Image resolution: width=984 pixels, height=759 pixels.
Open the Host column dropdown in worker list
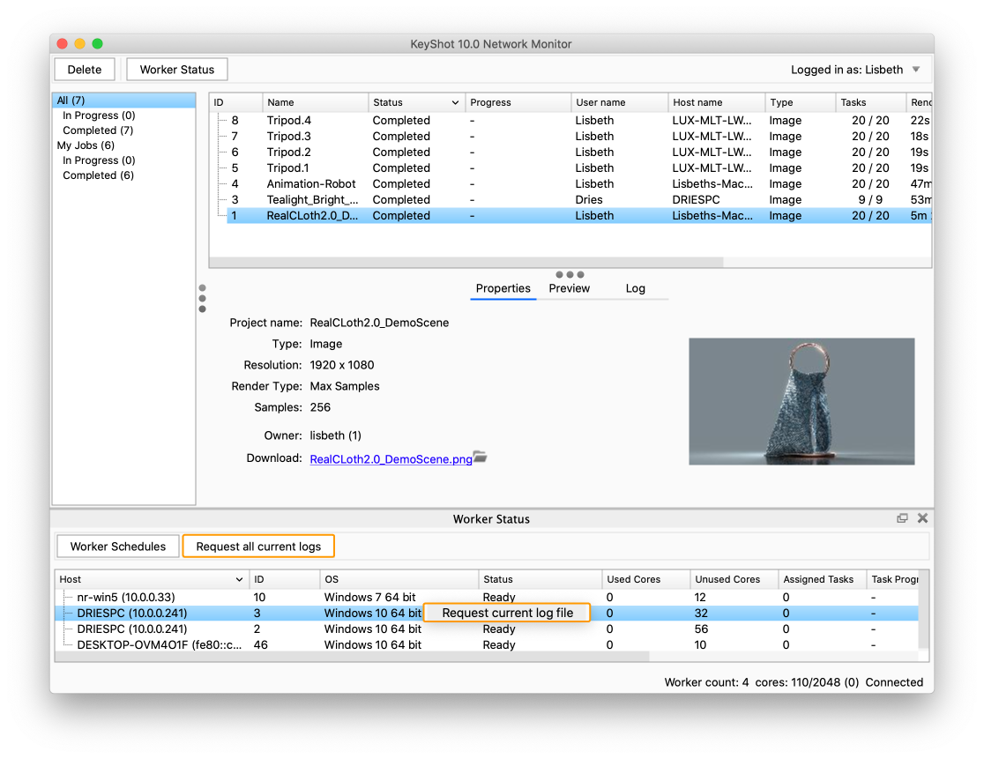[239, 579]
